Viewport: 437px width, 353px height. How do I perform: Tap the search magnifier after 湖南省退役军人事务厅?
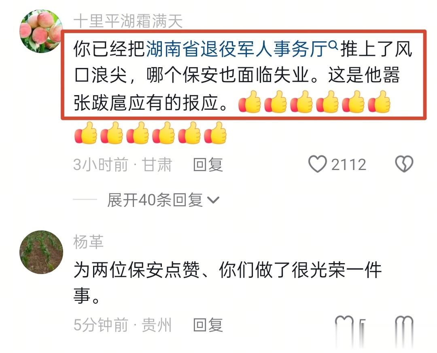tap(333, 45)
